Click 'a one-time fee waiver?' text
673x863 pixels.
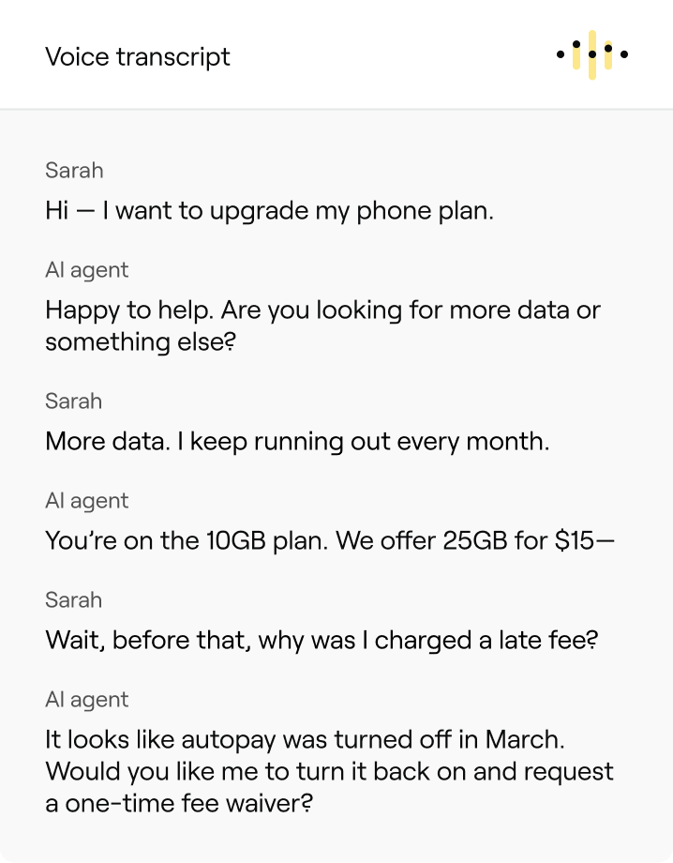[x=179, y=804]
